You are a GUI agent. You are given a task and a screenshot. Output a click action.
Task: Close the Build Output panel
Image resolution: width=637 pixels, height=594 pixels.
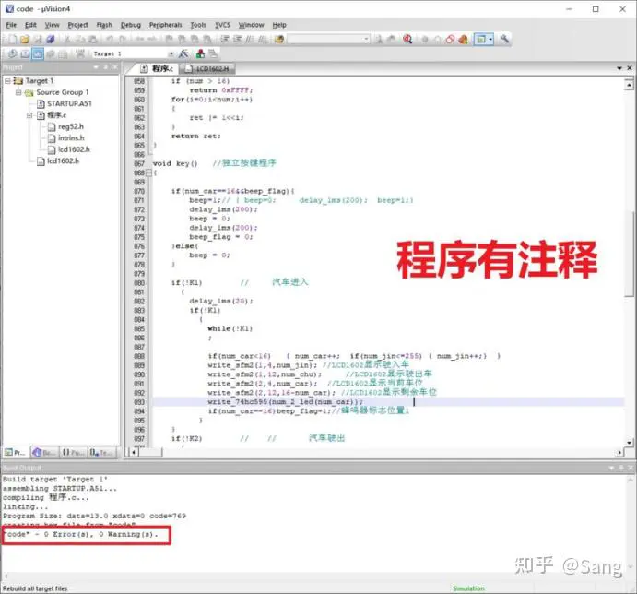pos(631,468)
